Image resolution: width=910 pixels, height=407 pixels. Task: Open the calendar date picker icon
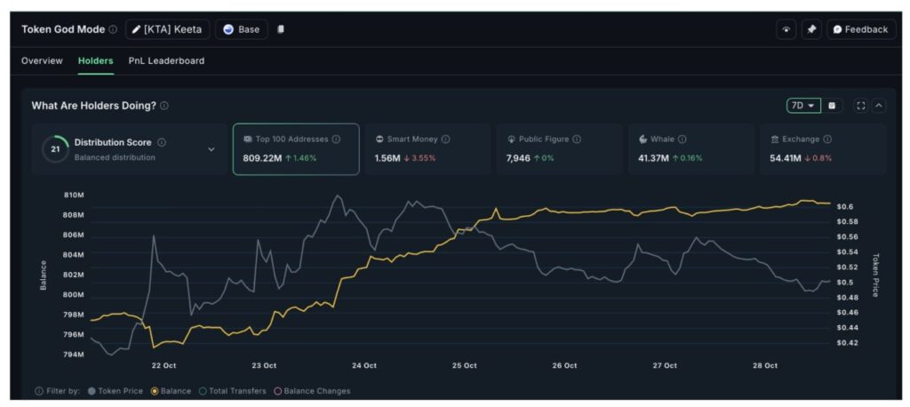[x=832, y=106]
